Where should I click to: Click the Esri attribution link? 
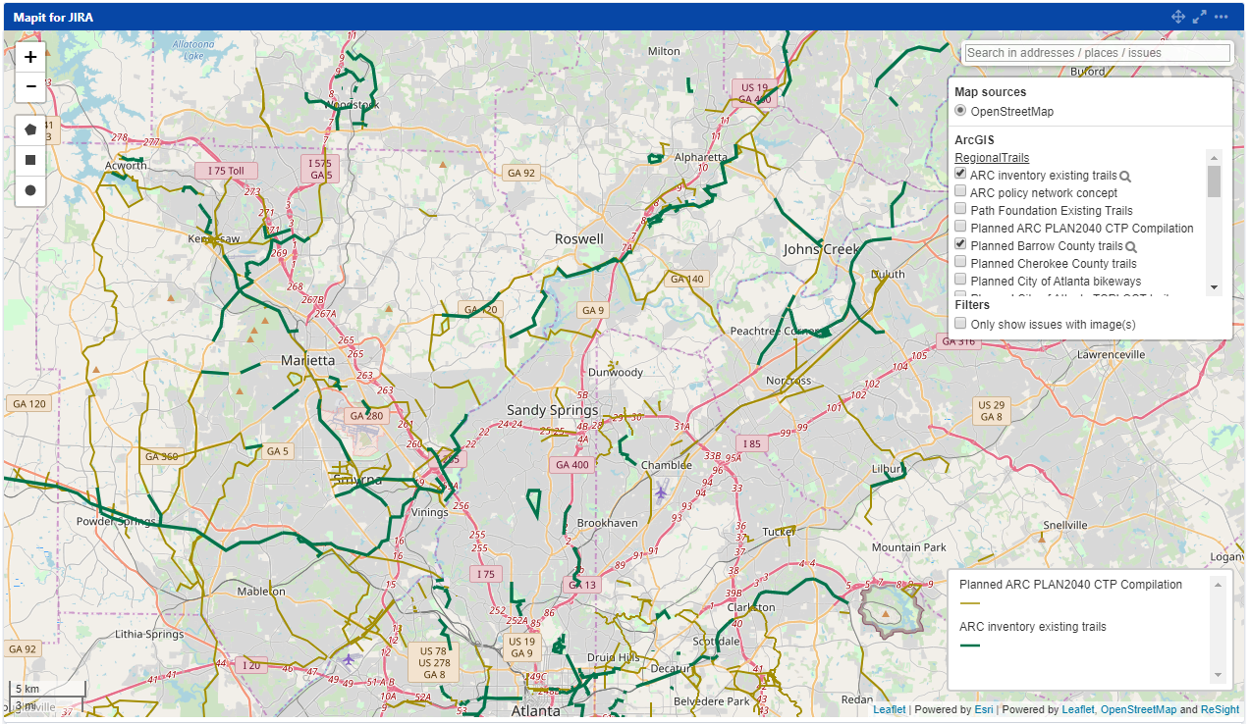pyautogui.click(x=983, y=708)
